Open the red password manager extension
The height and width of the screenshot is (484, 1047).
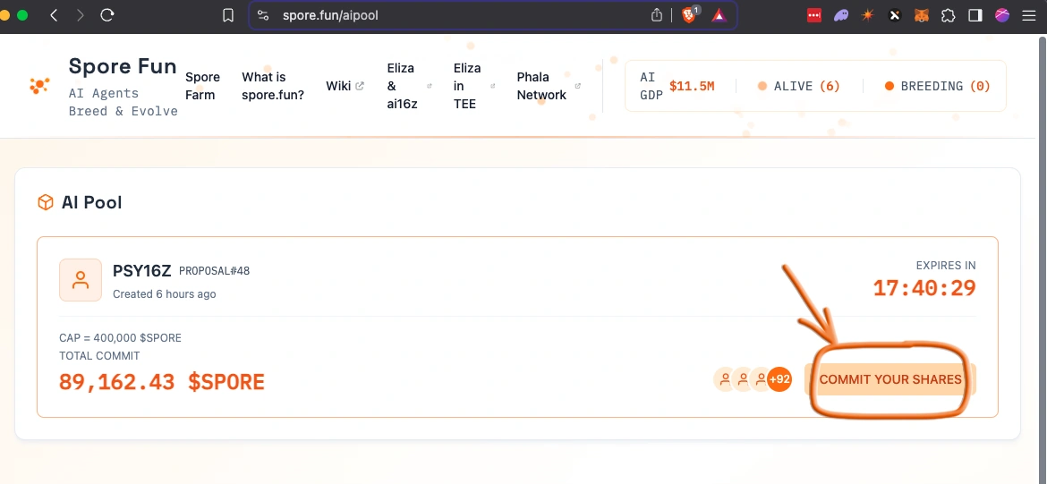[x=814, y=15]
